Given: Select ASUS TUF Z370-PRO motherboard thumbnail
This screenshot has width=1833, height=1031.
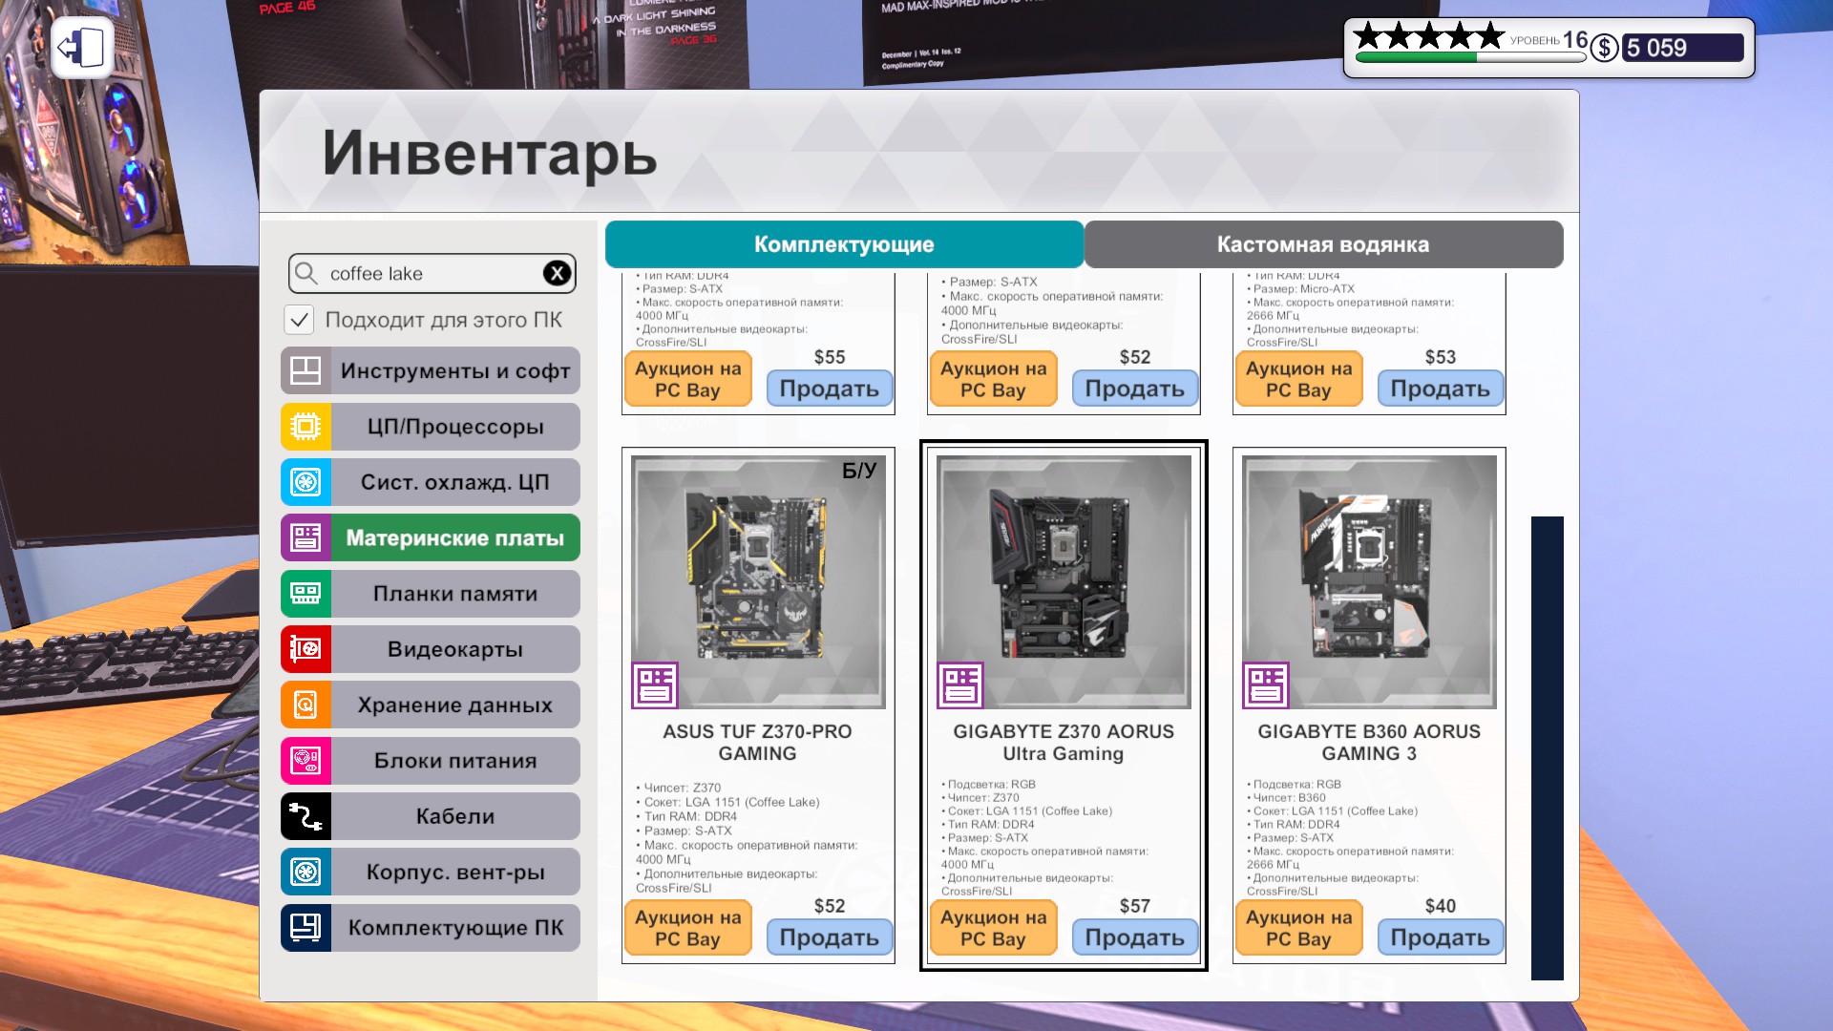Looking at the screenshot, I should tap(758, 581).
